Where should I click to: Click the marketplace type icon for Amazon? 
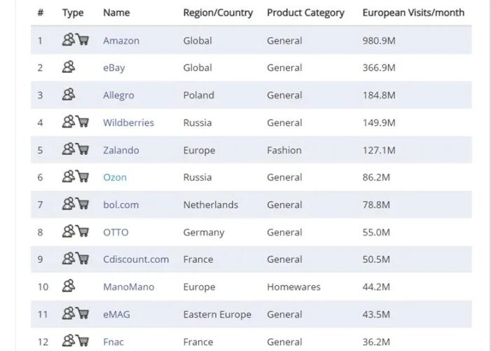click(x=69, y=40)
